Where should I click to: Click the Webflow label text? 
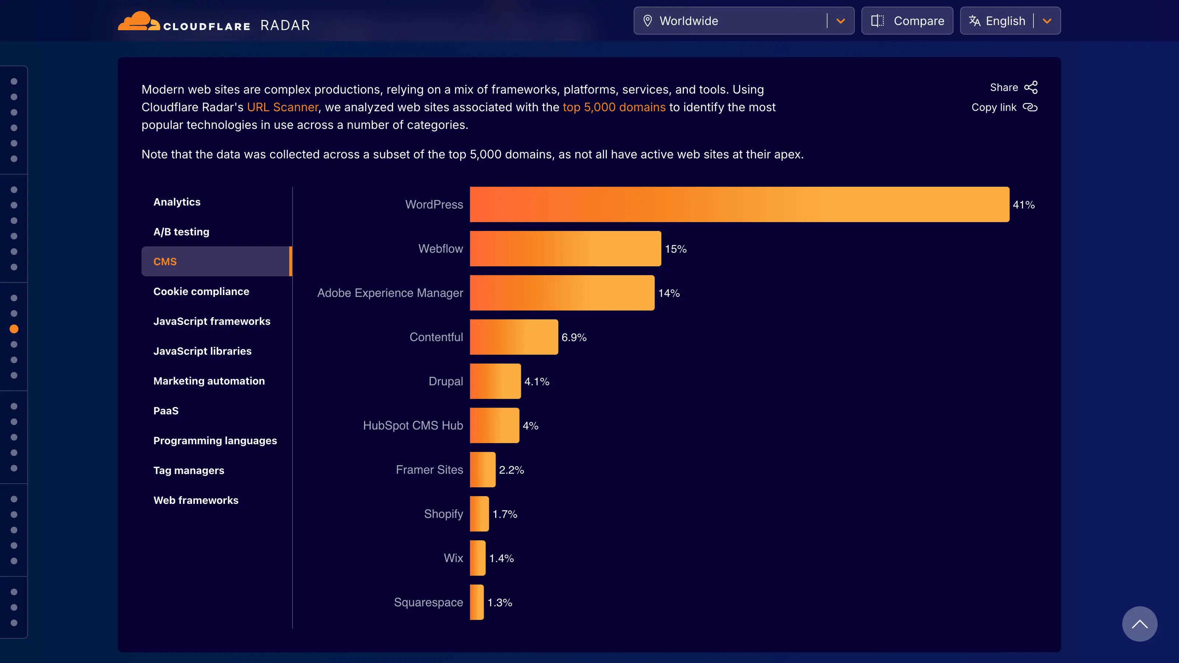pos(440,249)
